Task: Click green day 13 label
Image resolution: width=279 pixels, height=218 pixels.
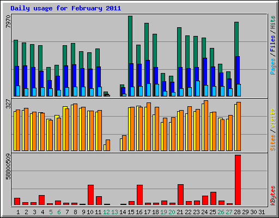Action: [x=114, y=212]
